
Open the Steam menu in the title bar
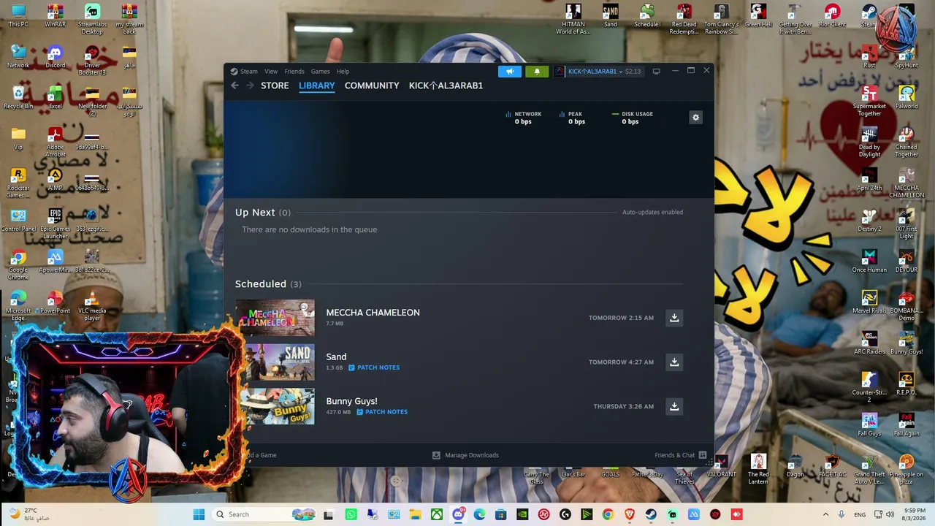[249, 72]
